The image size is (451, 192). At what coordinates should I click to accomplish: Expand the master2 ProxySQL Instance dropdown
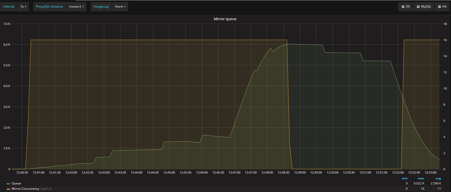pyautogui.click(x=76, y=7)
